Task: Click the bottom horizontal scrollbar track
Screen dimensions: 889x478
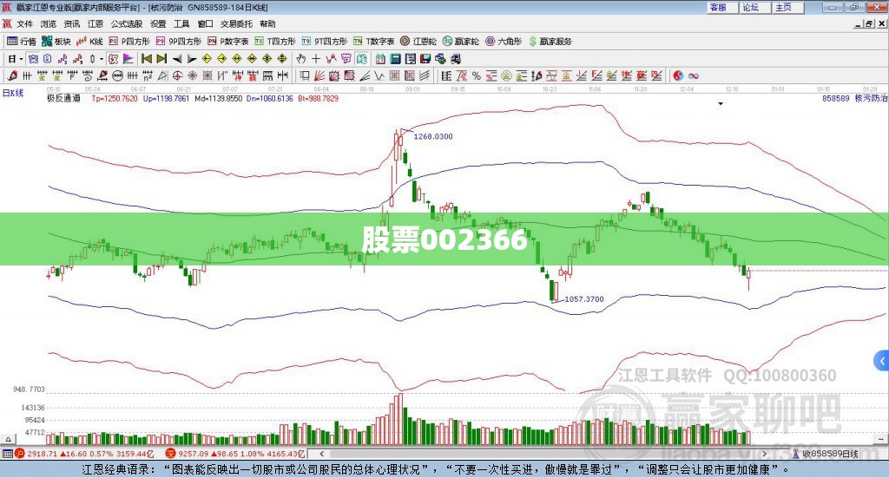Action: point(543,454)
